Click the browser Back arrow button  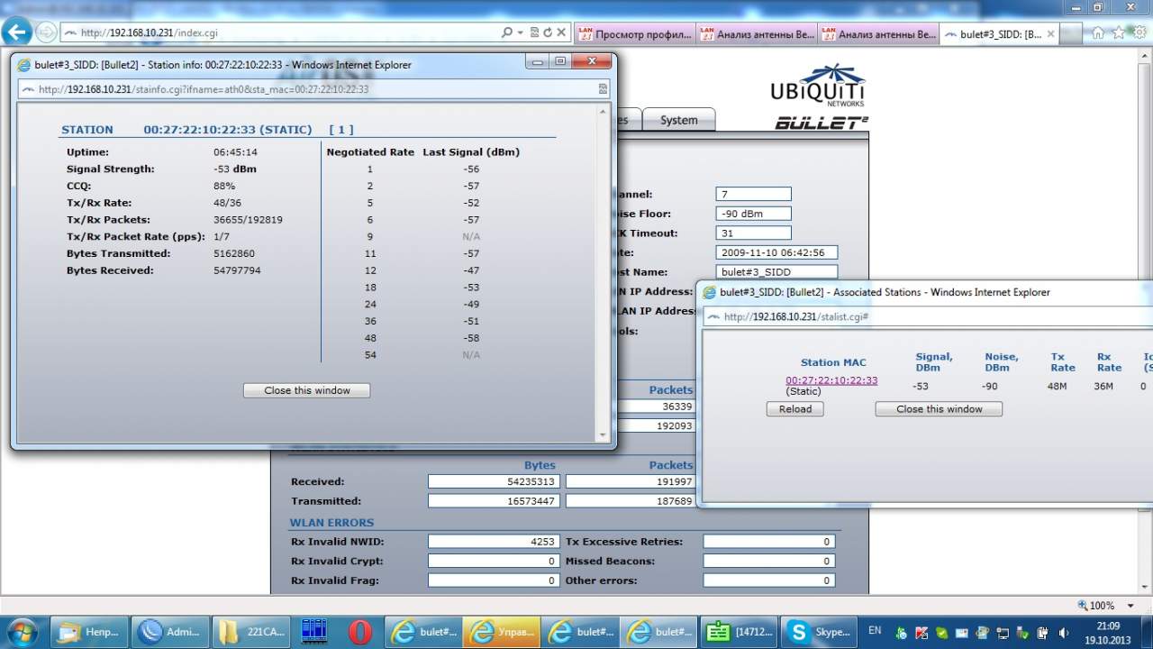(17, 32)
